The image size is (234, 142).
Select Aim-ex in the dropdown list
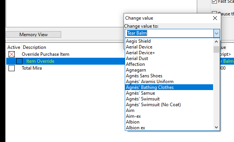click(x=169, y=116)
